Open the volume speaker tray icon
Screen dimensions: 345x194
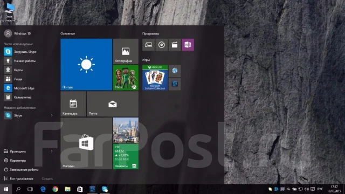tap(307, 189)
